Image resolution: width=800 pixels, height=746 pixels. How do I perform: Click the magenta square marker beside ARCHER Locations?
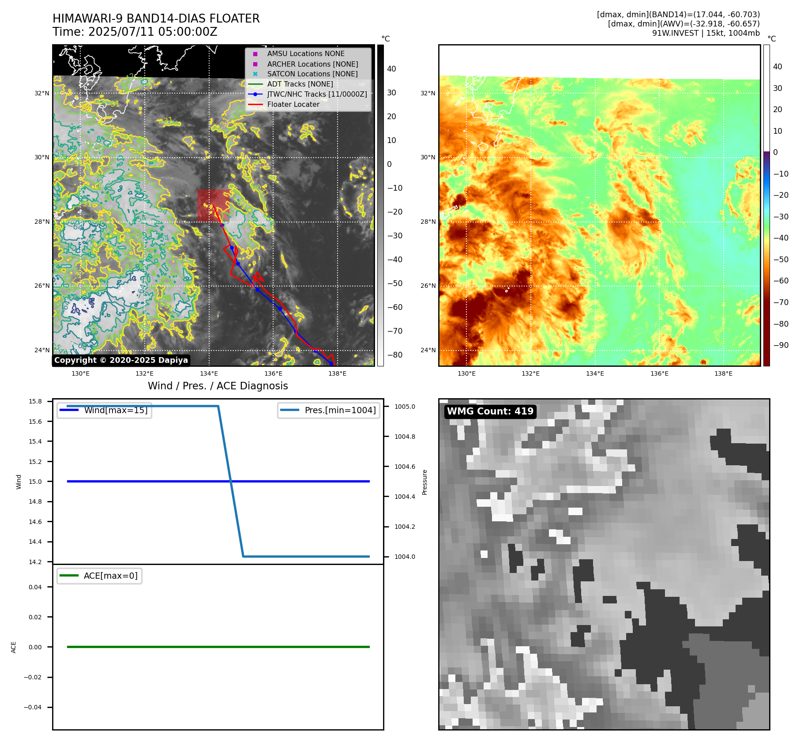(255, 64)
